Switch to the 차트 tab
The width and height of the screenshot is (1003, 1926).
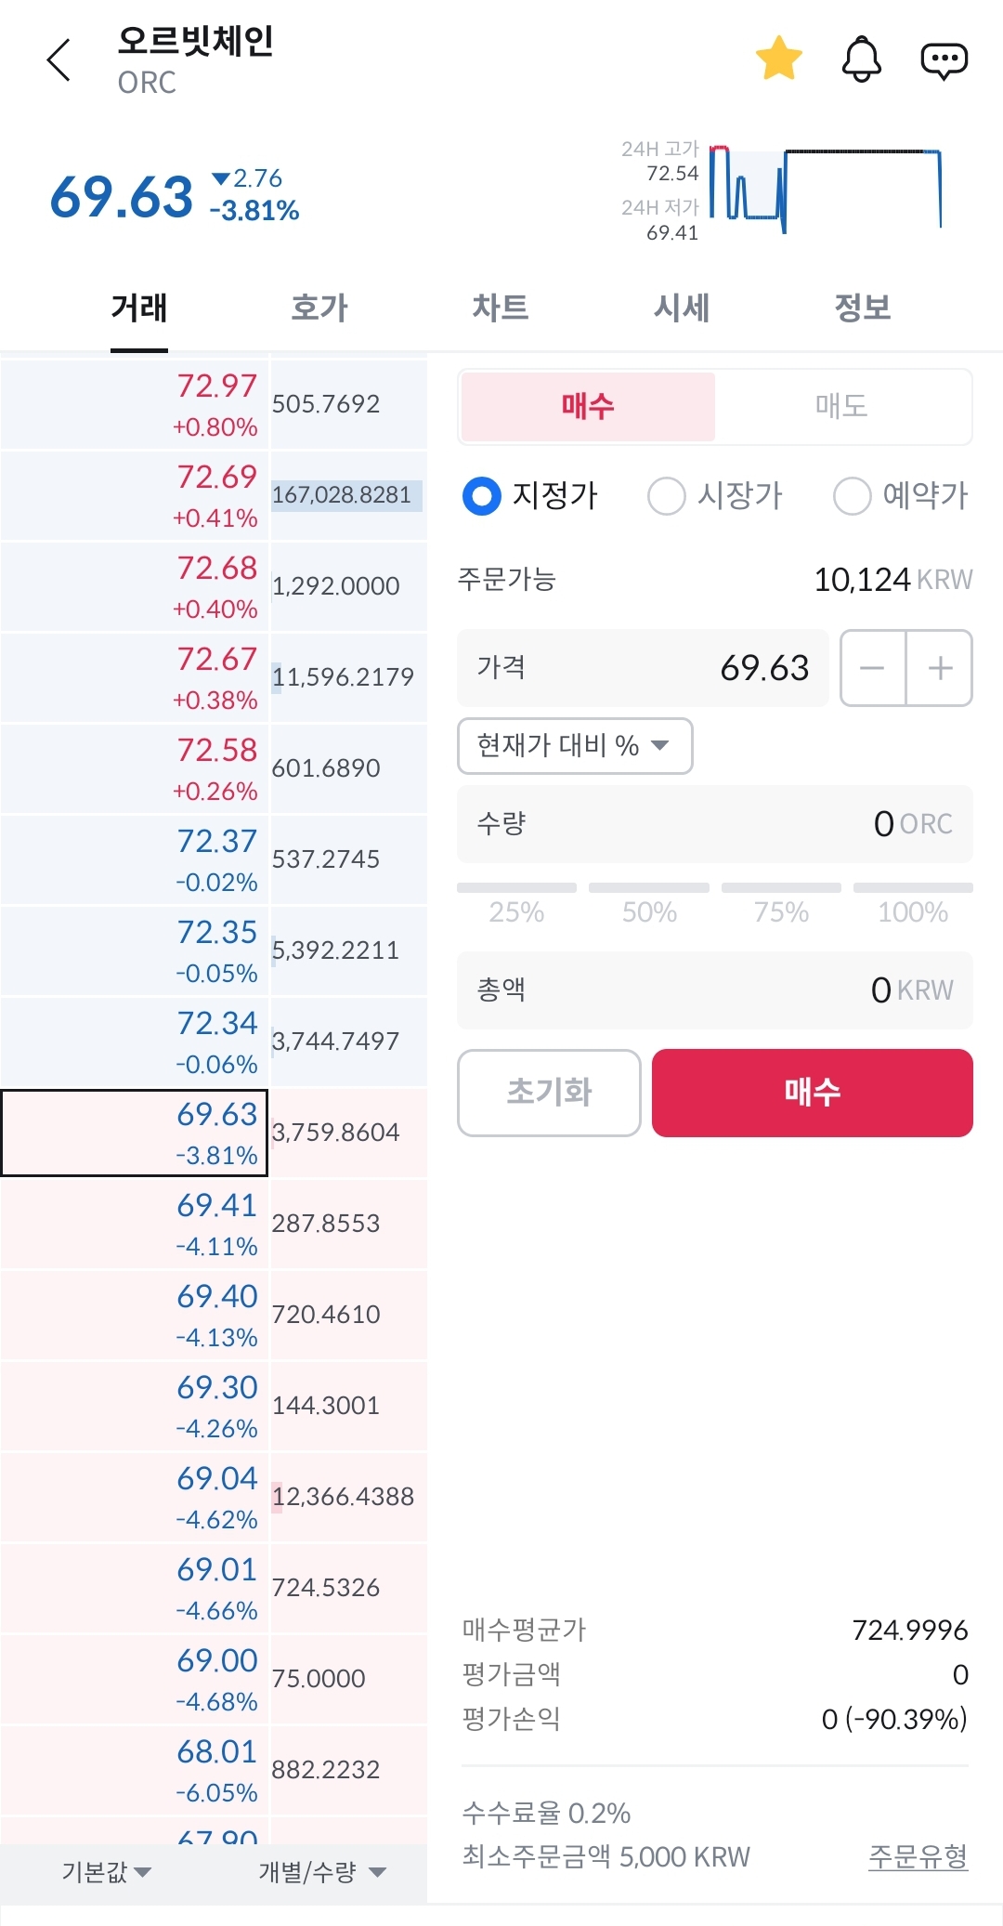click(x=500, y=308)
